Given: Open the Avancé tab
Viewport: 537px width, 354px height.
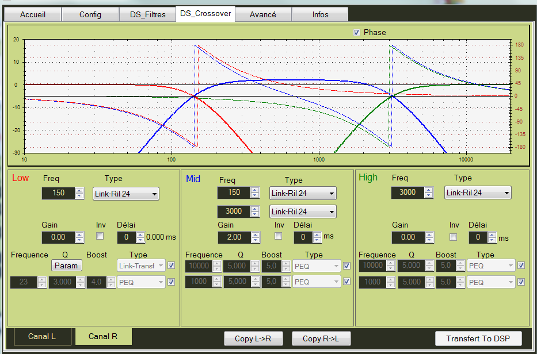Looking at the screenshot, I should click(x=263, y=15).
